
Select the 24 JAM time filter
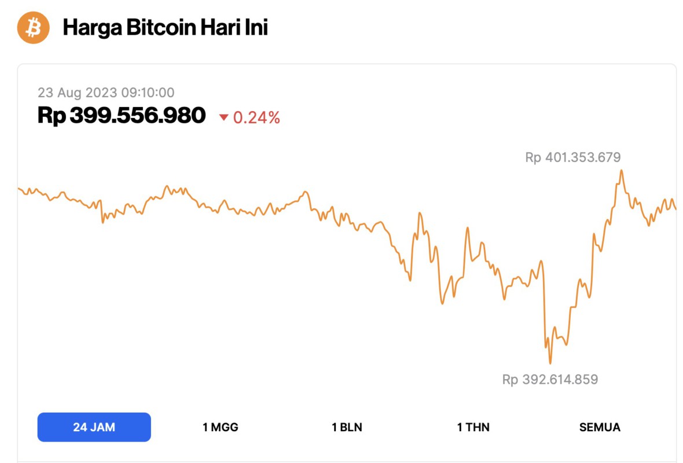[94, 427]
